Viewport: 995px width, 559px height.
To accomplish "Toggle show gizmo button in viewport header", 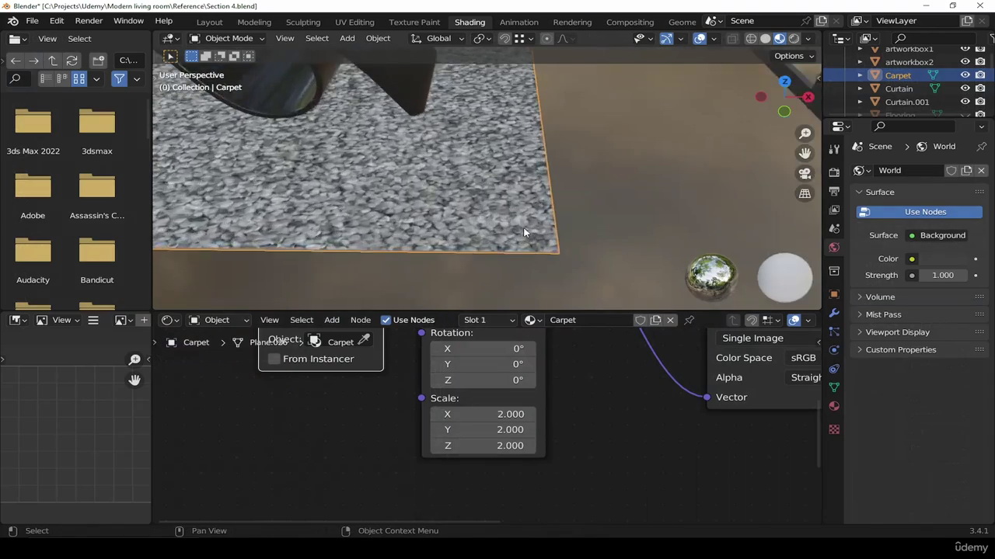I will coord(666,38).
